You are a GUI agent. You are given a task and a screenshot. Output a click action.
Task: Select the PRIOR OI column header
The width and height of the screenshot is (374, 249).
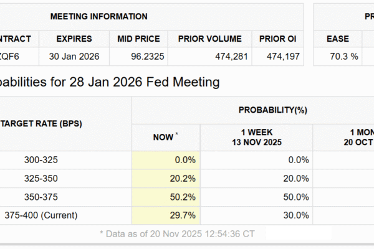pos(279,39)
